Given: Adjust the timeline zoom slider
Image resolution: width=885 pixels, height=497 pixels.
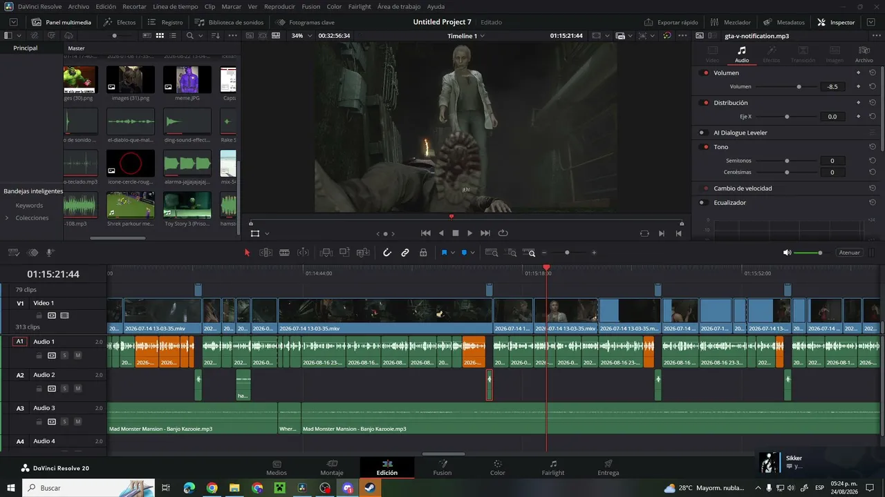Looking at the screenshot, I should [568, 253].
